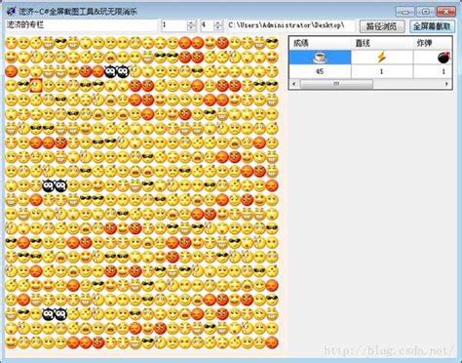Click the 路径浏览 browse path button
Screen dimensions: 462x363
point(382,26)
